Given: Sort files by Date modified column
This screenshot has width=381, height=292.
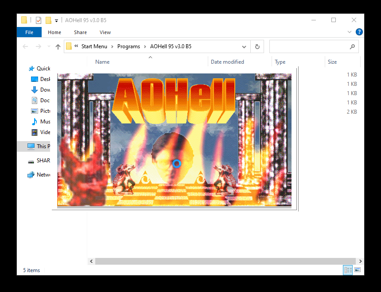Looking at the screenshot, I should (227, 61).
